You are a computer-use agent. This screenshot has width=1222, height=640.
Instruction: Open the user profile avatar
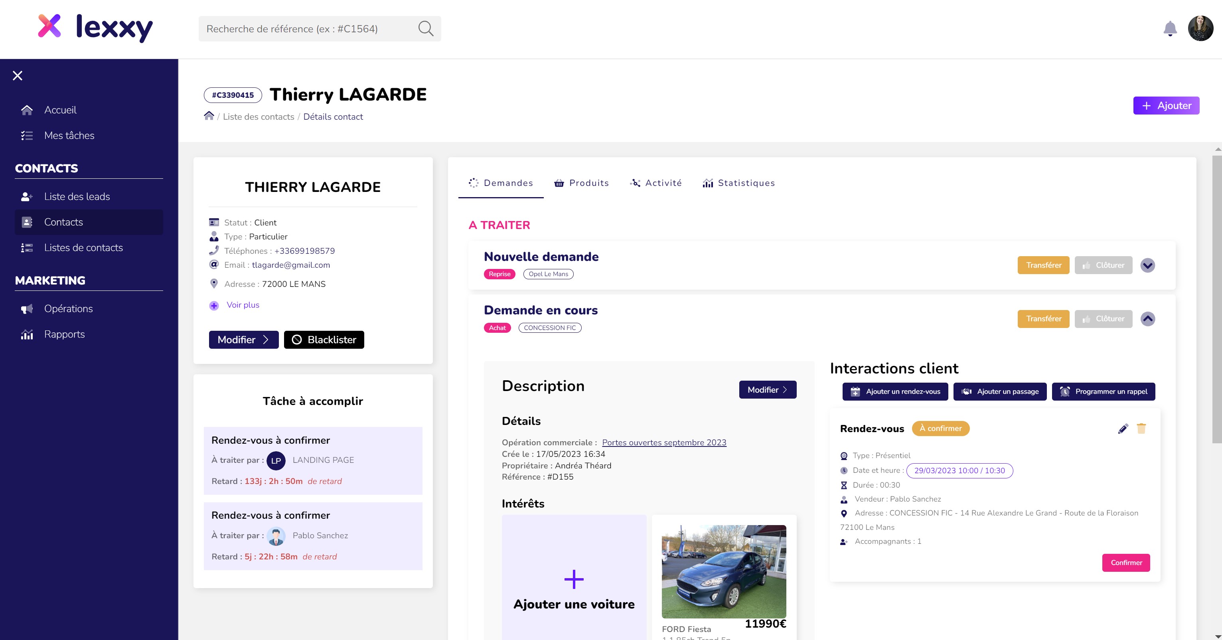pos(1200,28)
